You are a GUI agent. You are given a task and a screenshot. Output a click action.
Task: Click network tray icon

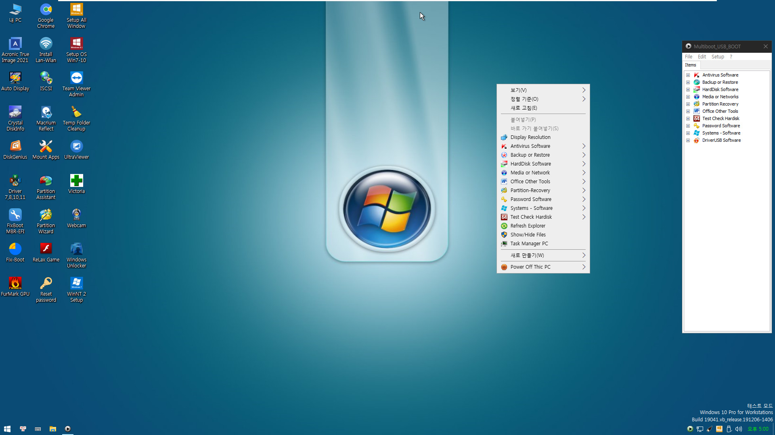[x=700, y=429]
